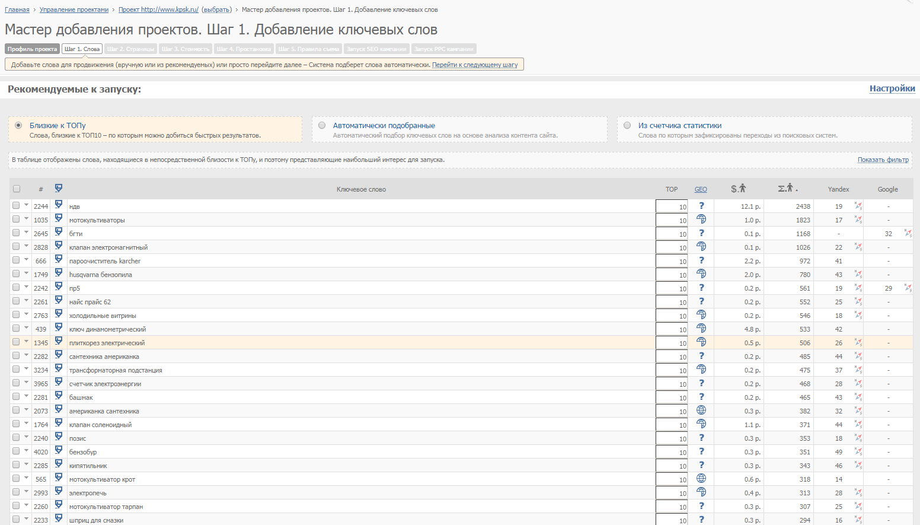Click the 'Показать фильтр' link
The width and height of the screenshot is (920, 525).
pos(883,160)
